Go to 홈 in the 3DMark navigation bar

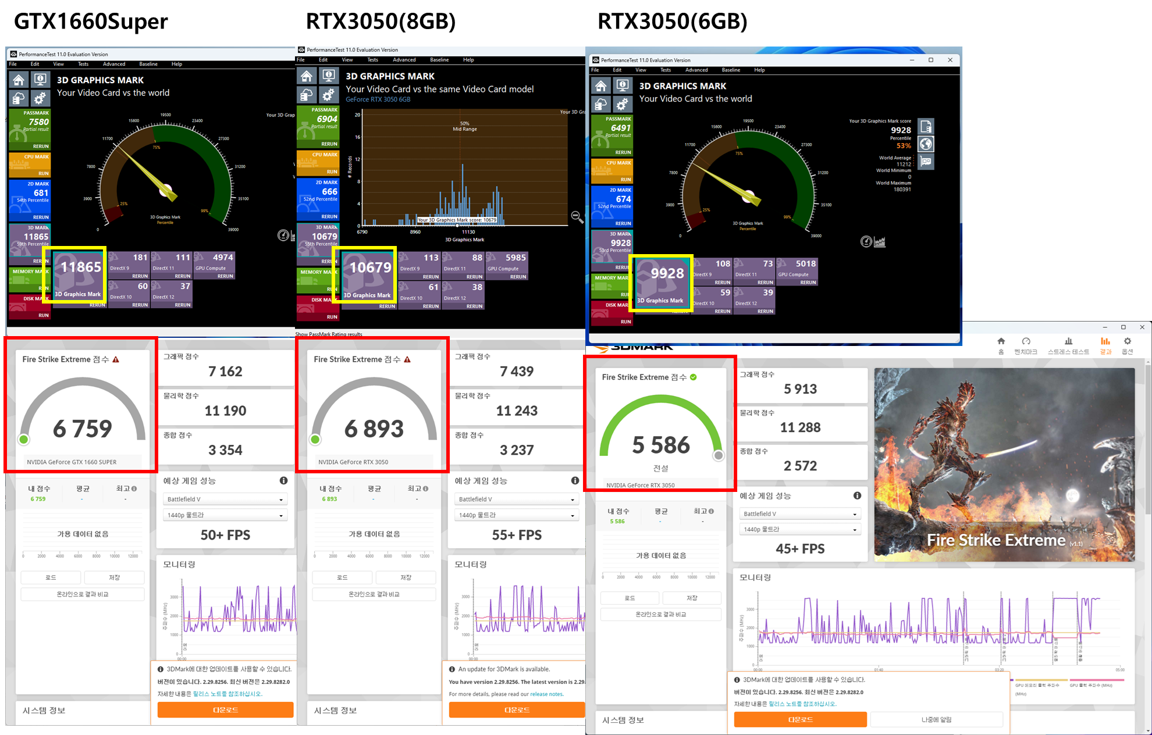[1001, 345]
